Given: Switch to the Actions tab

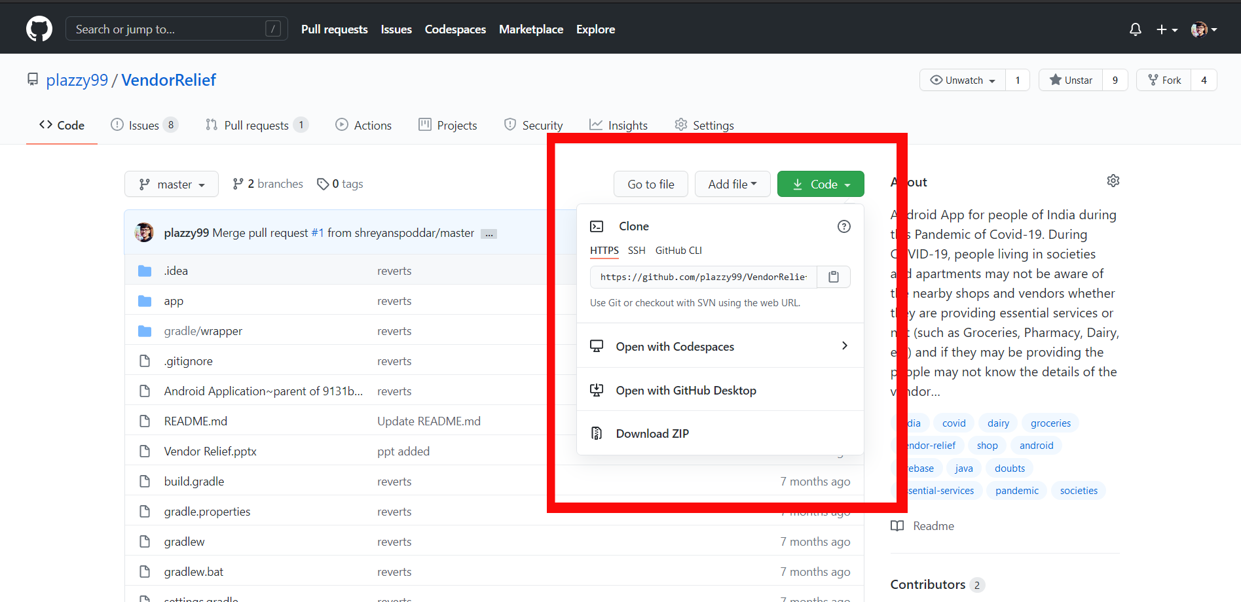Looking at the screenshot, I should 363,125.
